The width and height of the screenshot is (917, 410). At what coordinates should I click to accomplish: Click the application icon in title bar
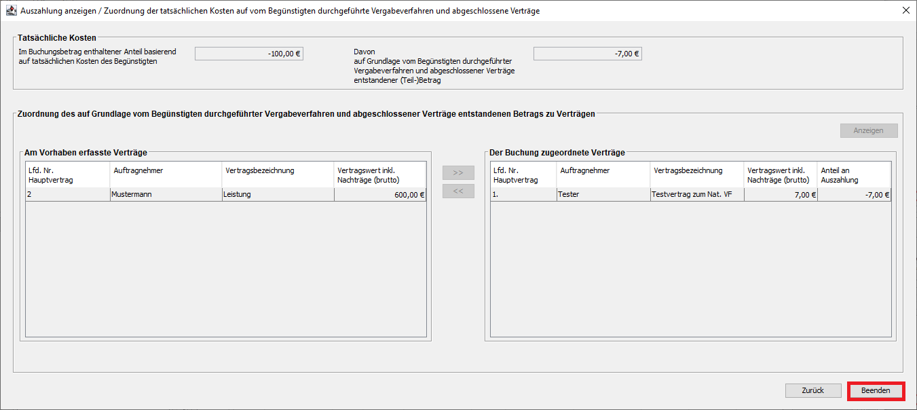[11, 11]
